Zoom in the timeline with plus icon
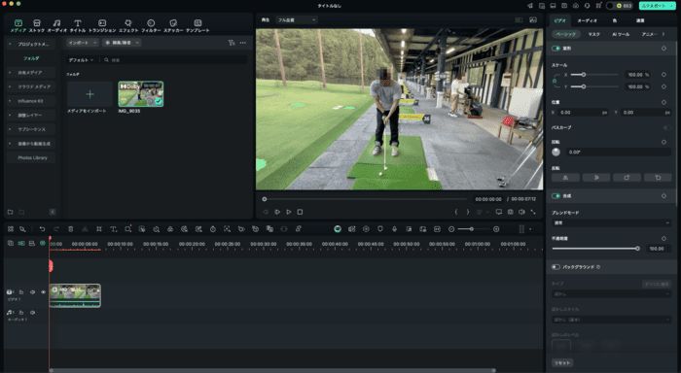 496,229
